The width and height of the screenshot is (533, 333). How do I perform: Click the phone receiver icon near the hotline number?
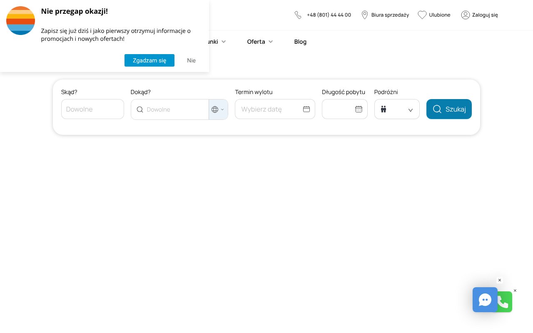click(298, 15)
